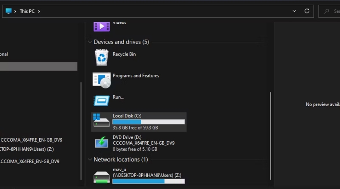The width and height of the screenshot is (340, 189).
Task: Expand the chevron after This PC
Action: pyautogui.click(x=39, y=11)
